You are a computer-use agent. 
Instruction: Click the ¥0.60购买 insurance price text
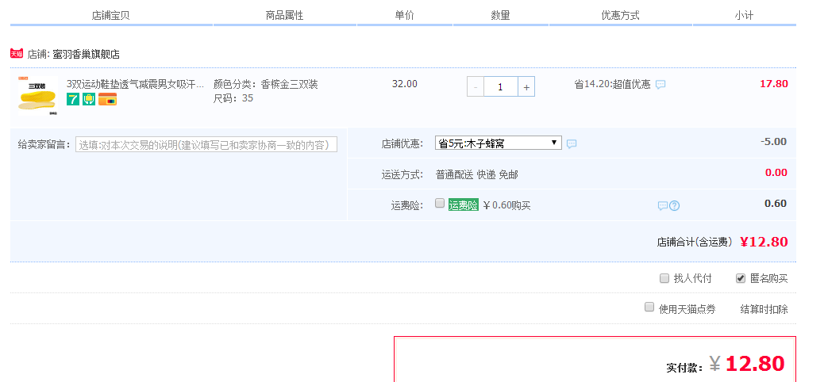[x=507, y=205]
